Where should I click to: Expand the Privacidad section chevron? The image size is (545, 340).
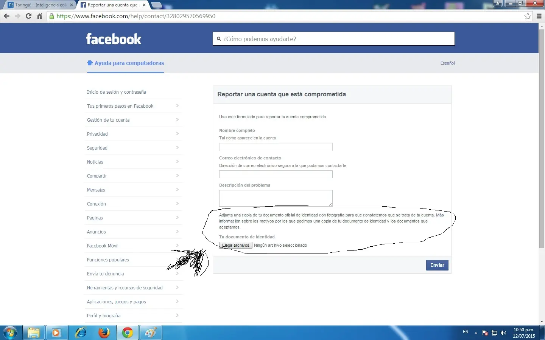tap(177, 134)
